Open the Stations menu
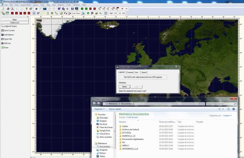The height and width of the screenshot is (158, 244). [61, 5]
